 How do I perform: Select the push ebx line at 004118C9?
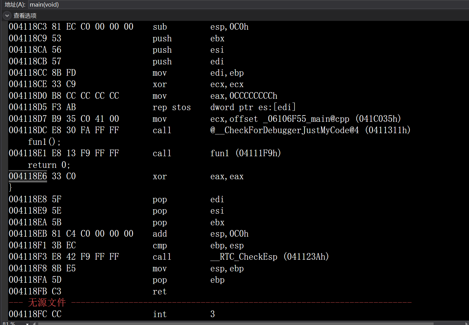pyautogui.click(x=117, y=38)
